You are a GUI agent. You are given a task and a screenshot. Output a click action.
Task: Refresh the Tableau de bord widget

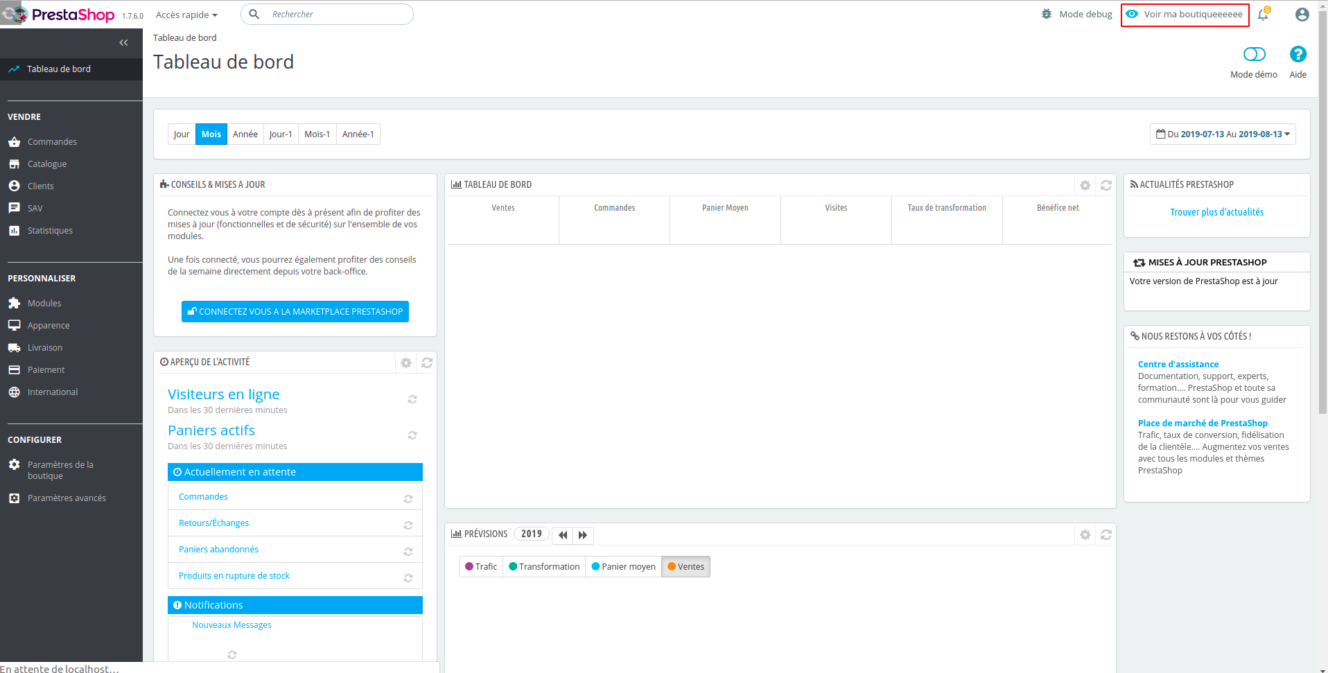1106,185
